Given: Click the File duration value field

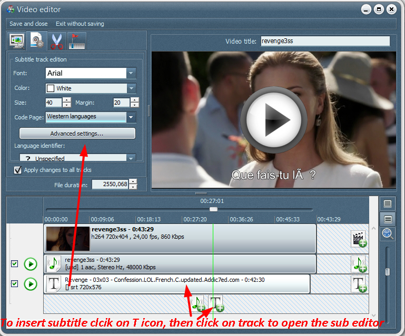Looking at the screenshot, I should pos(110,184).
